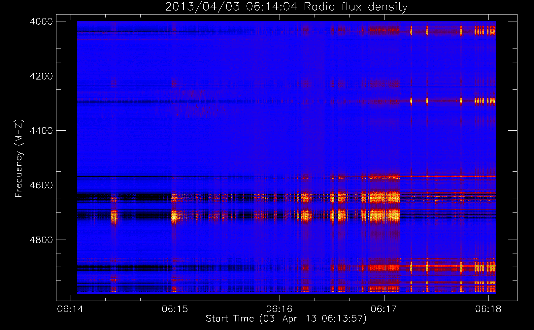Click the 06:15 time axis label
The image size is (534, 330).
click(175, 309)
